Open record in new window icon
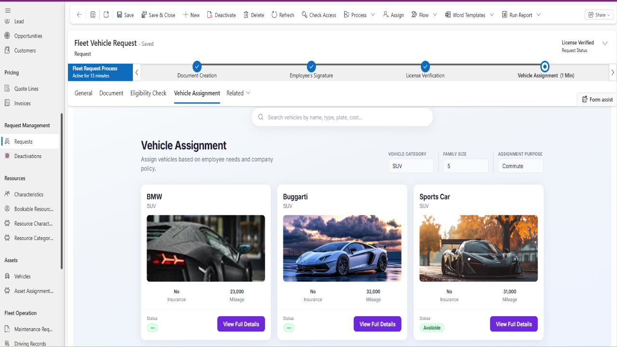The width and height of the screenshot is (617, 347). pos(106,15)
